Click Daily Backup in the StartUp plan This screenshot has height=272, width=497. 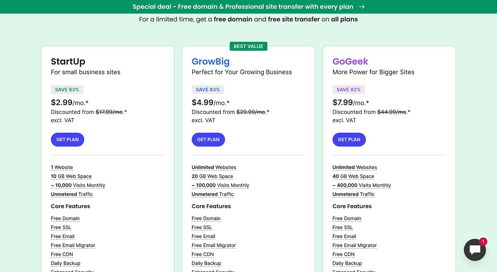[x=66, y=263]
